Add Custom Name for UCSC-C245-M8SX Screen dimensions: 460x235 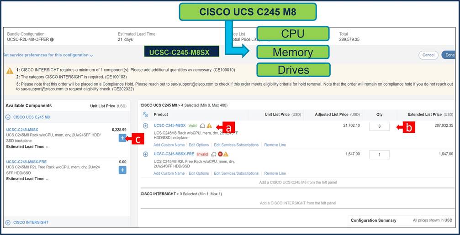(x=169, y=145)
